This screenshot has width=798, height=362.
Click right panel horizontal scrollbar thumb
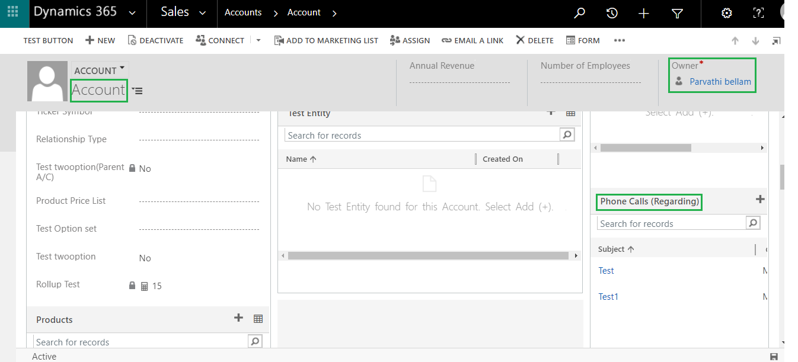coord(646,148)
